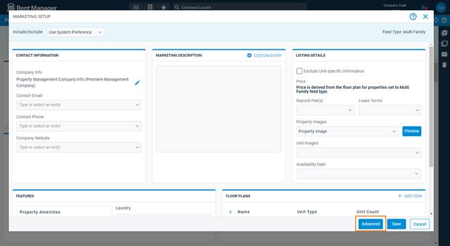Click the Unit Count column header
Viewport: 450px width, 246px height.
pos(368,212)
